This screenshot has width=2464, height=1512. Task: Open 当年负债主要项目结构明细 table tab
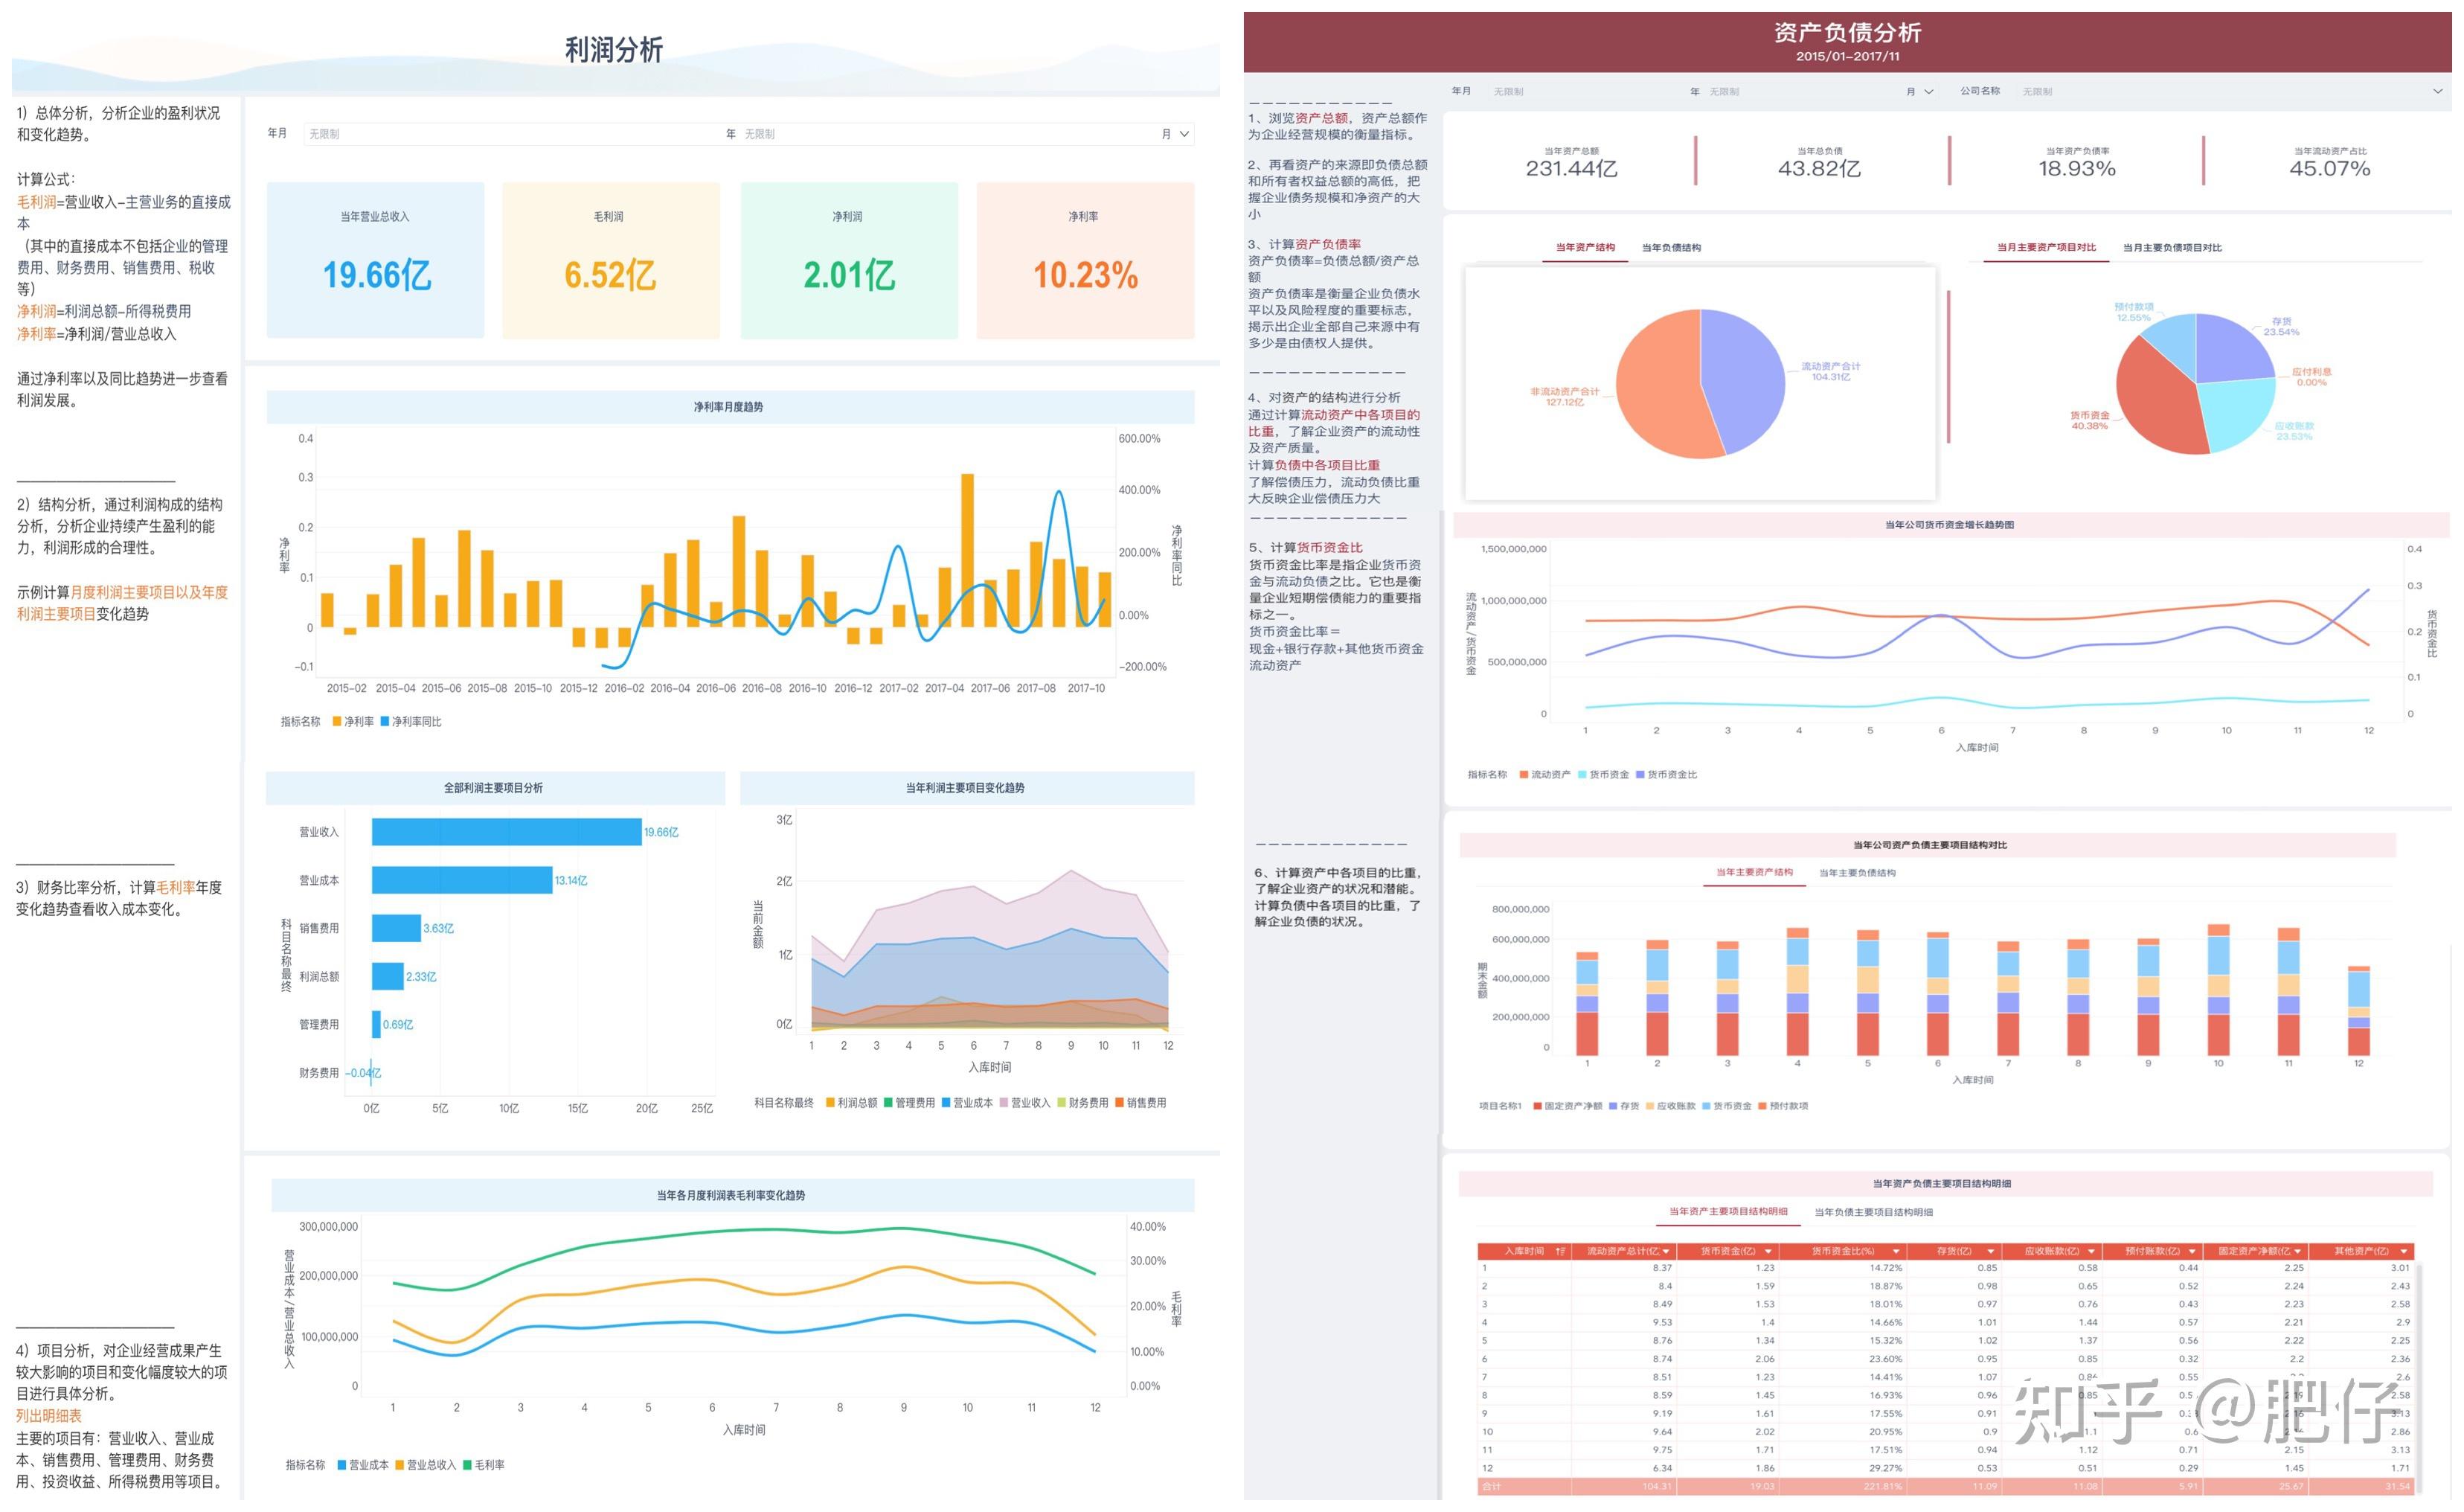coord(1873,1212)
